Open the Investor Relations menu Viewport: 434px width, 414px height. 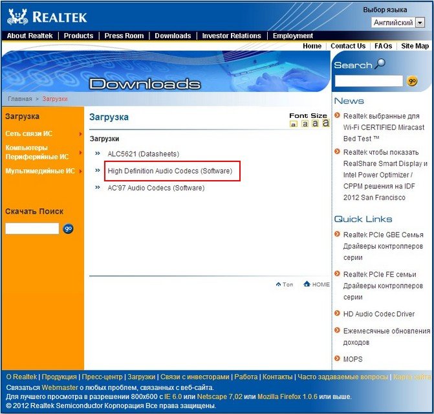click(x=232, y=36)
